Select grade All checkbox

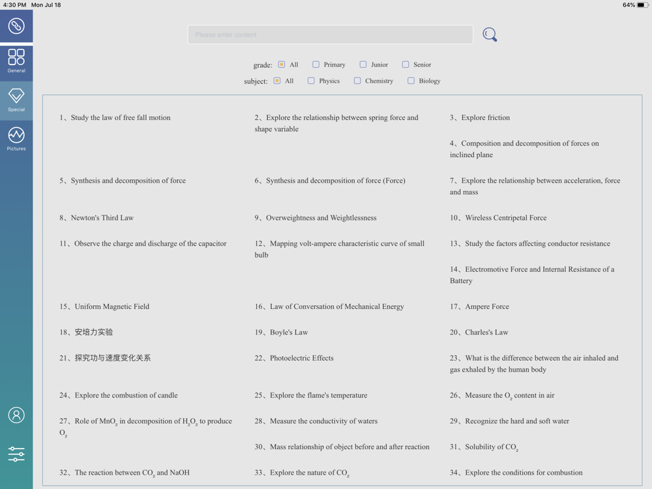point(282,65)
